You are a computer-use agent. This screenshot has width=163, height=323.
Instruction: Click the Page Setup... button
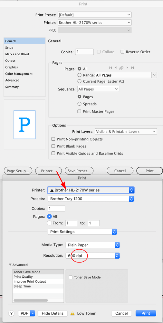coord(18,171)
